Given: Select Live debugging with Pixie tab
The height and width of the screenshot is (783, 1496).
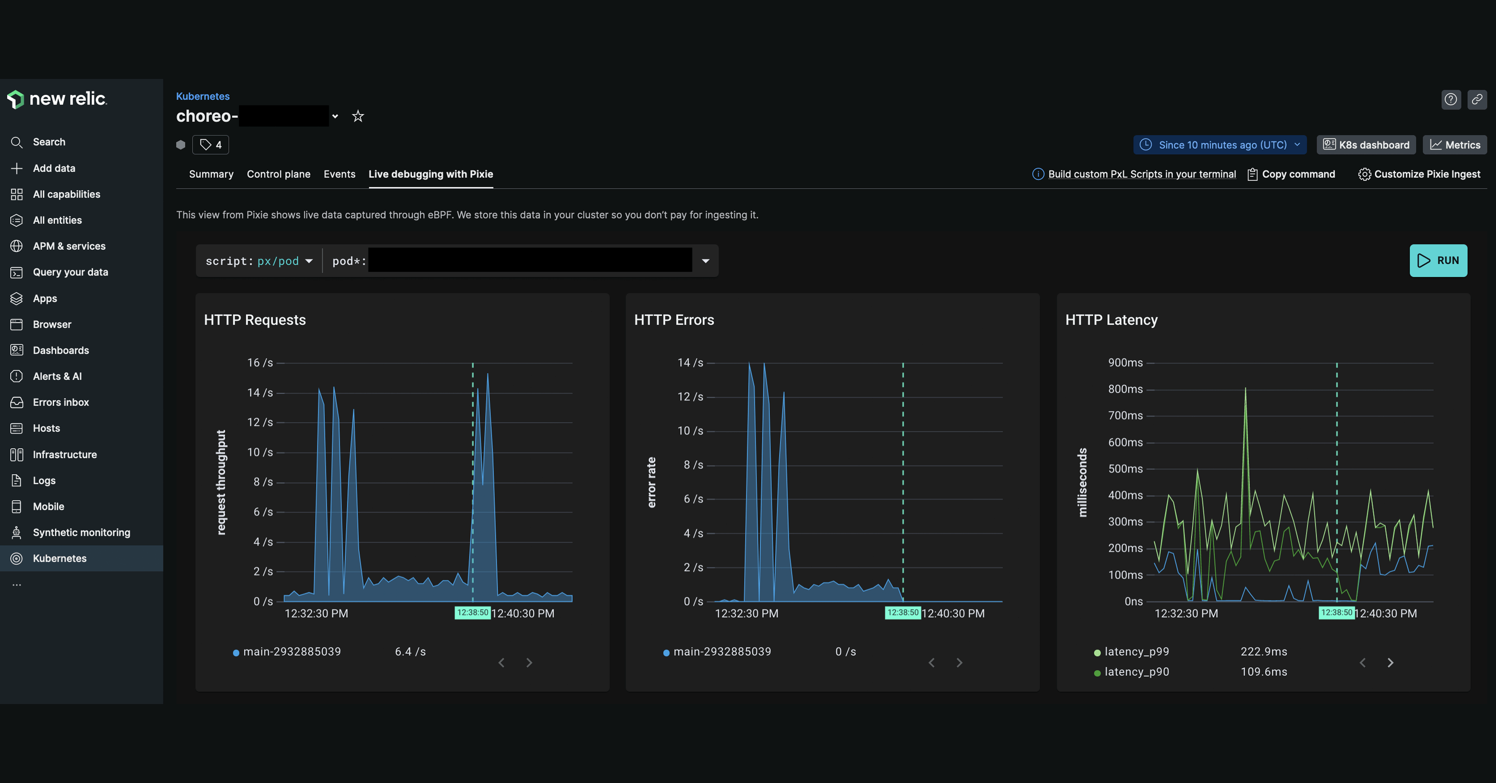Looking at the screenshot, I should pos(430,174).
